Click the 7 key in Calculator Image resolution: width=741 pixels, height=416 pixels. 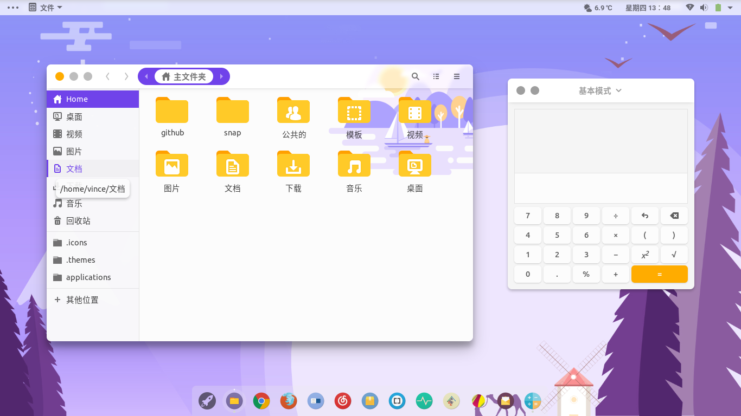(528, 216)
